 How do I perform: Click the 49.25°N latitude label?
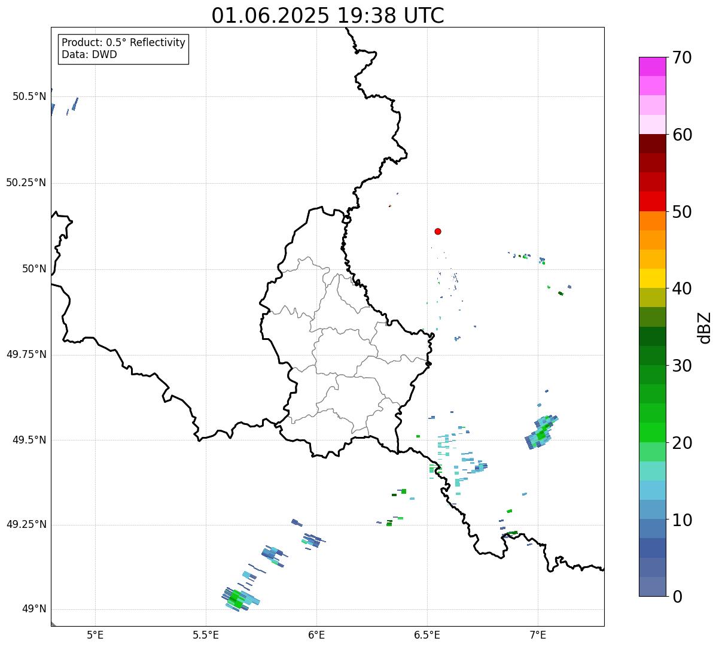point(26,524)
